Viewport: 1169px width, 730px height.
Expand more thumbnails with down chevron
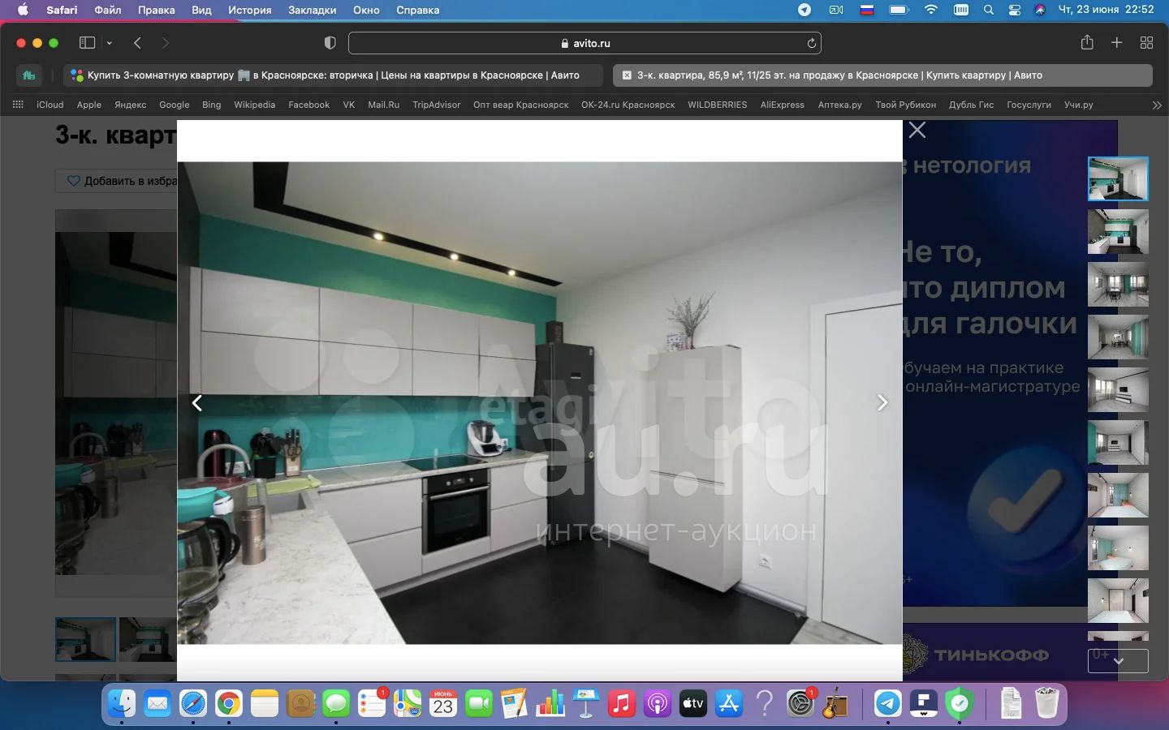1118,661
